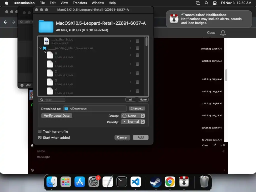Click the file icon for item 2
Viewport: 256px width, 192px height.
(x=50, y=73)
